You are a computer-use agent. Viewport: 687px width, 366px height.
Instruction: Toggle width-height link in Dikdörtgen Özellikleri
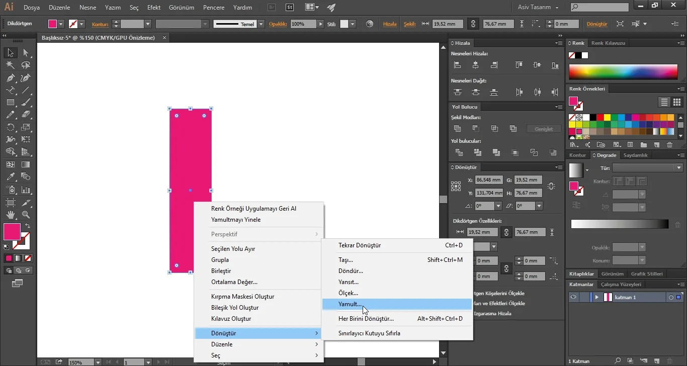click(x=506, y=232)
